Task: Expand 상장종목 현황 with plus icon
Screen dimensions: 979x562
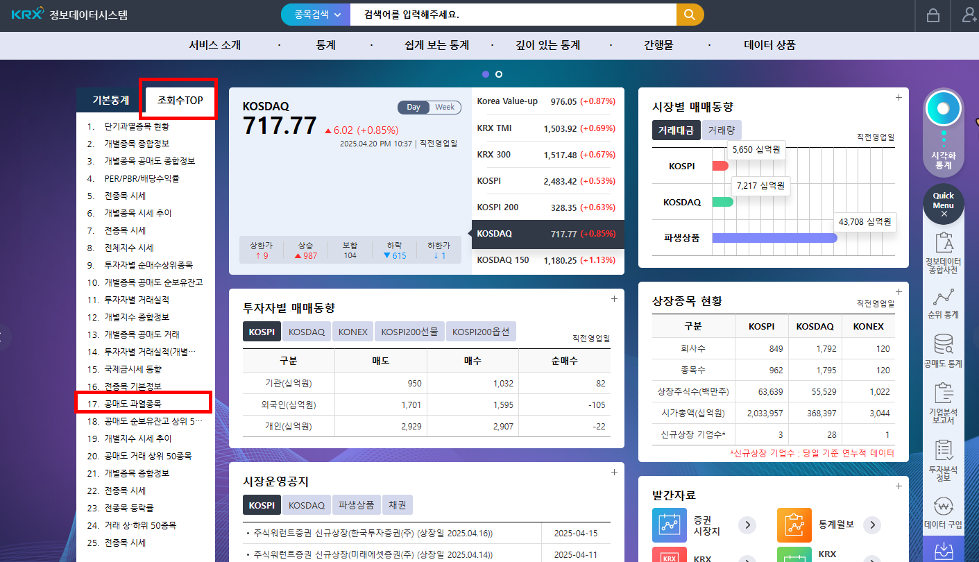Action: click(899, 292)
